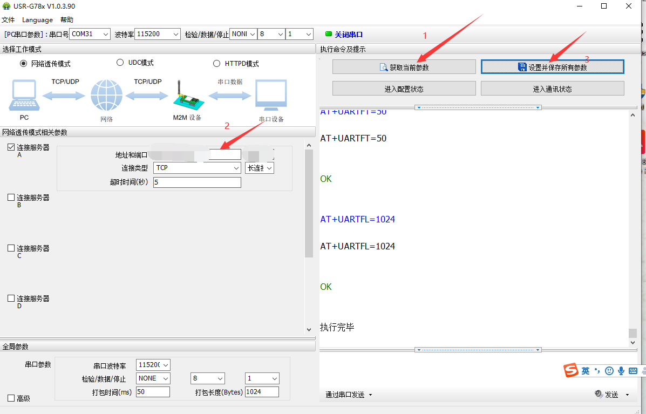The width and height of the screenshot is (646, 414).
Task: Open the Language menu
Action: click(x=37, y=20)
